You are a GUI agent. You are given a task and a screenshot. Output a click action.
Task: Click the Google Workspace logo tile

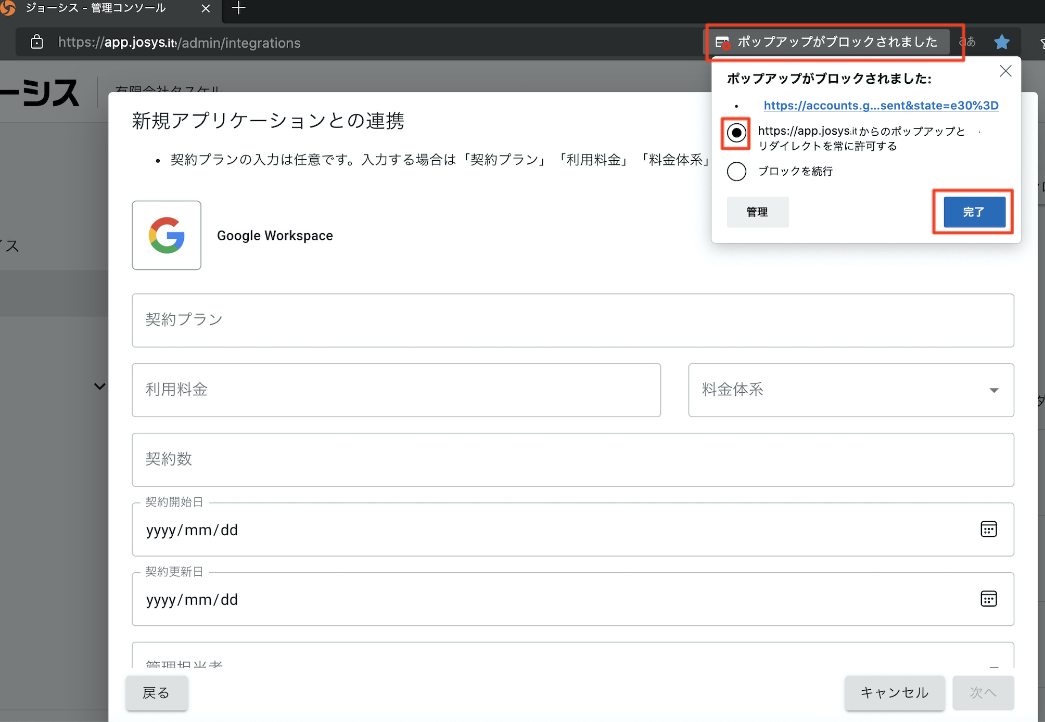tap(167, 235)
